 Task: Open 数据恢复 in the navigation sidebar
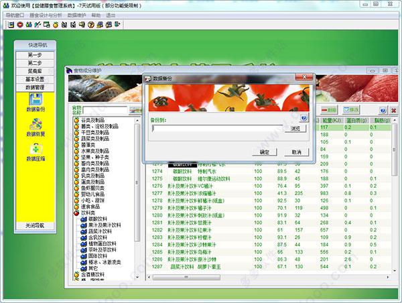point(36,127)
